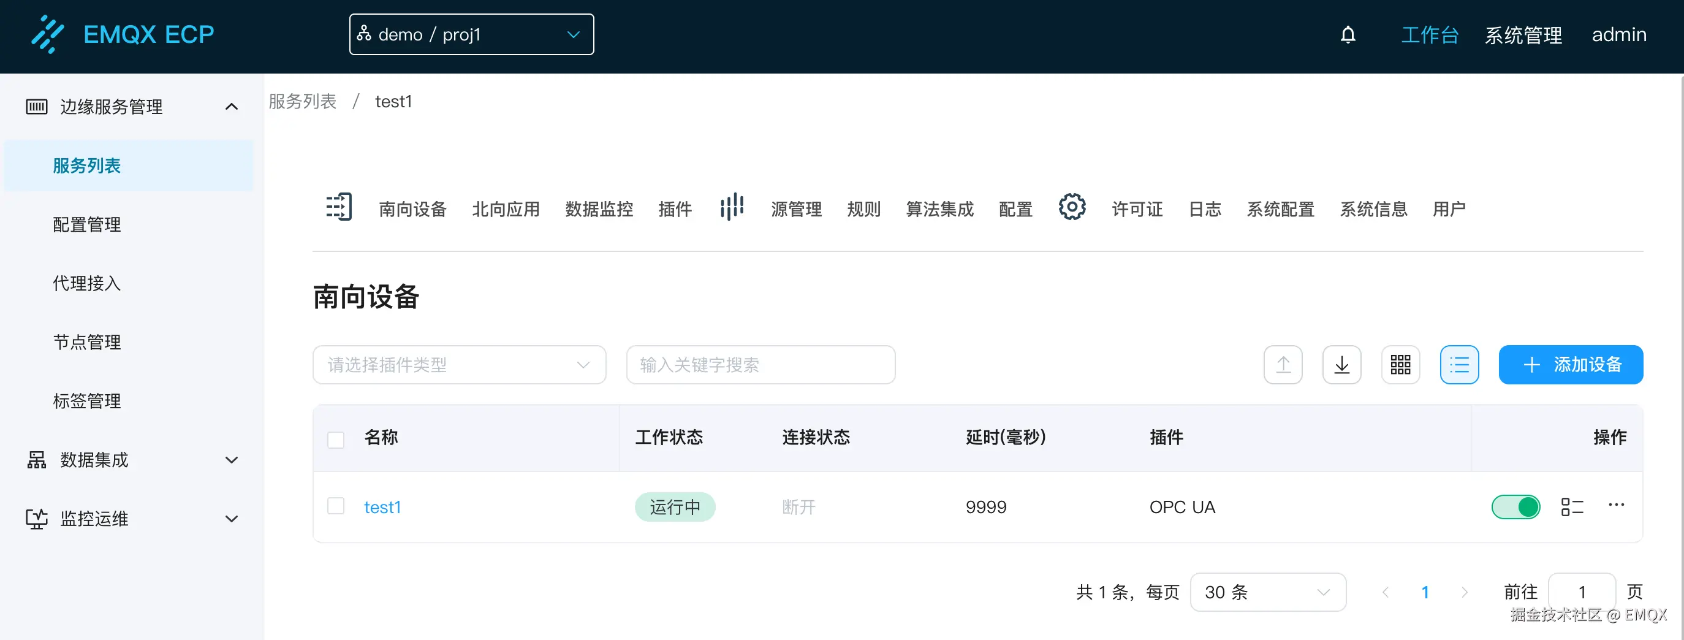Screen dimensions: 1684x640
Task: Toggle the enable switch for test1 device
Action: [1515, 506]
